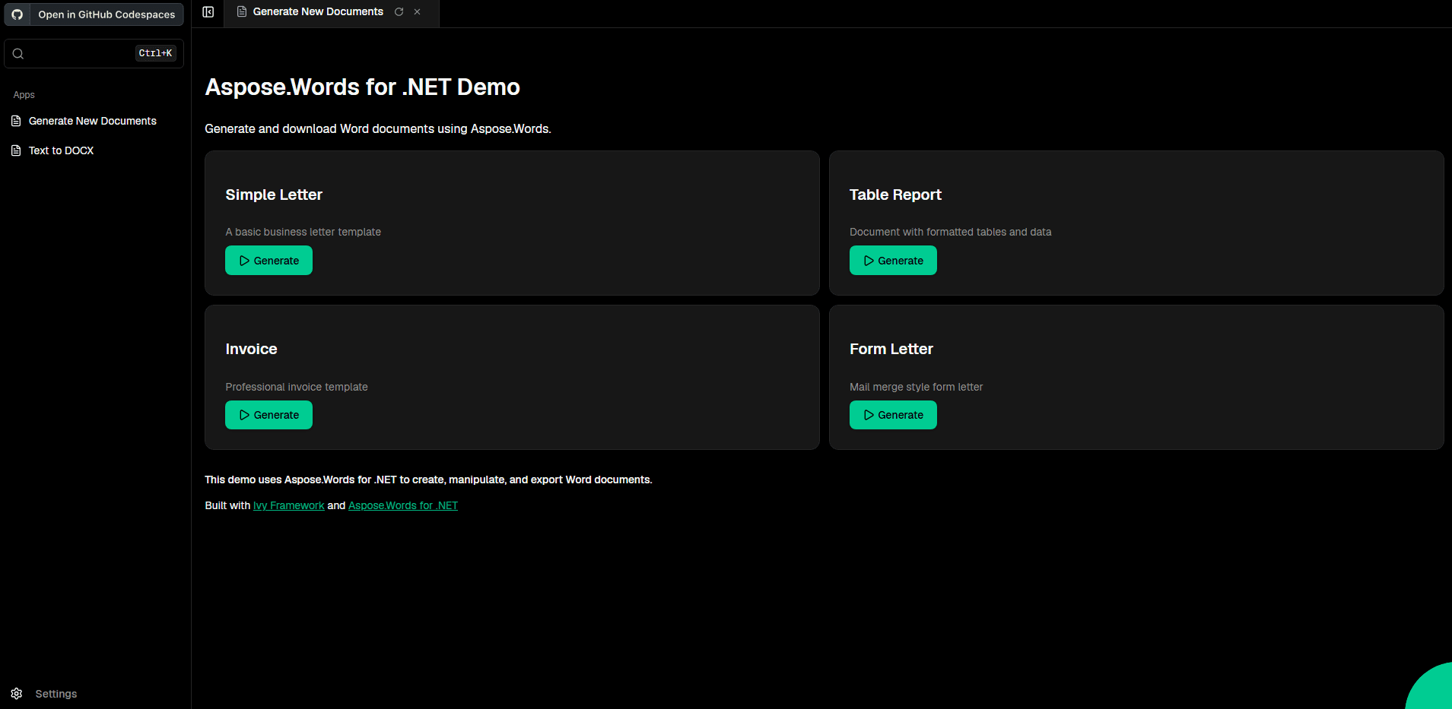Screen dimensions: 1452x709
Task: Close the Generate New Documents tab
Action: pos(418,12)
